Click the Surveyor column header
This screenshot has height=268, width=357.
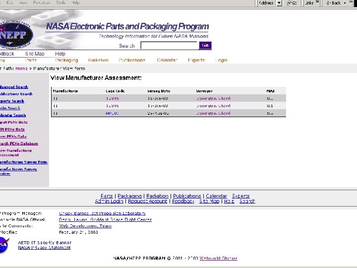click(204, 91)
